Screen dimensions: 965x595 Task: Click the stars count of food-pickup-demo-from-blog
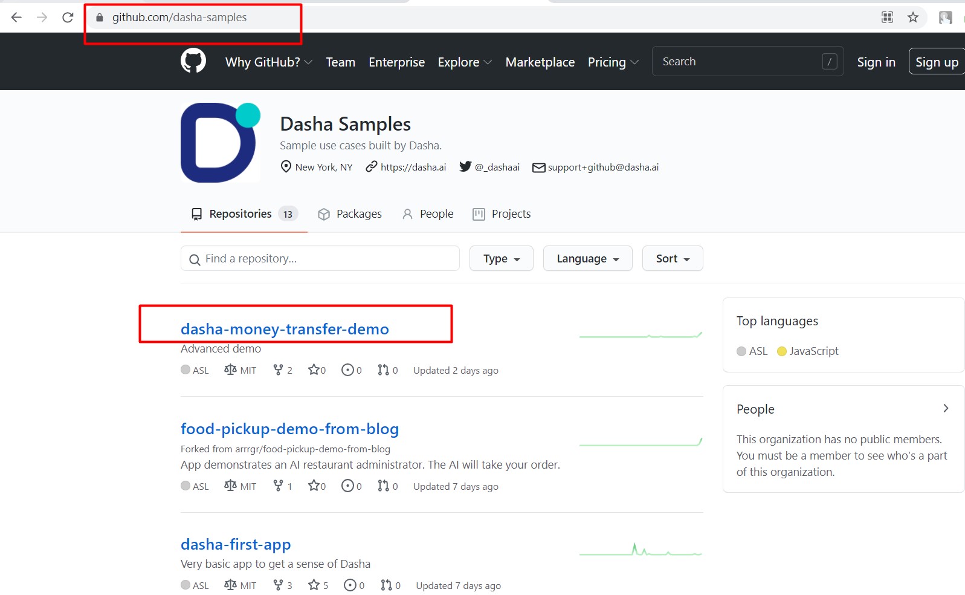pyautogui.click(x=317, y=486)
